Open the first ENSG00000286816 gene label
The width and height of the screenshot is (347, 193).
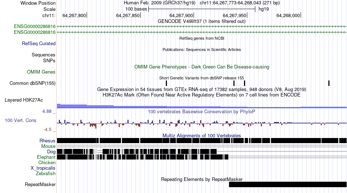(35, 27)
